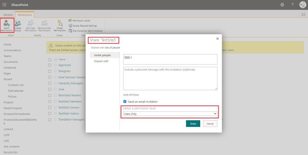Switch to the BROWSE ribbon tab
Viewport: 308px width, 155px height.
pos(8,15)
